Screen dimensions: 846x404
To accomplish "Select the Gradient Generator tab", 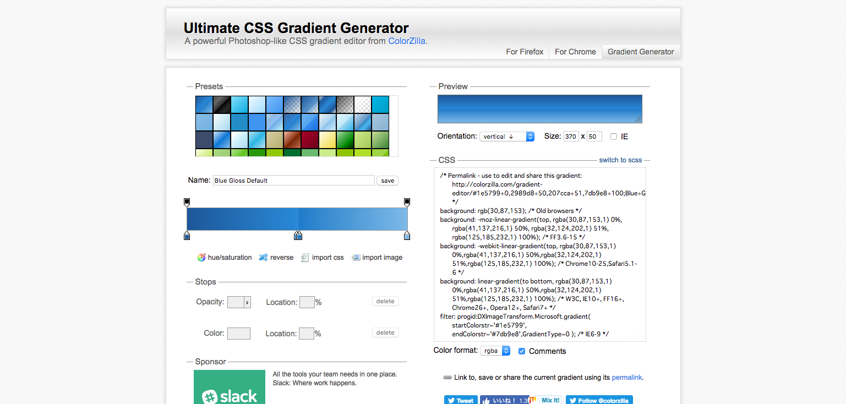I will [x=641, y=52].
